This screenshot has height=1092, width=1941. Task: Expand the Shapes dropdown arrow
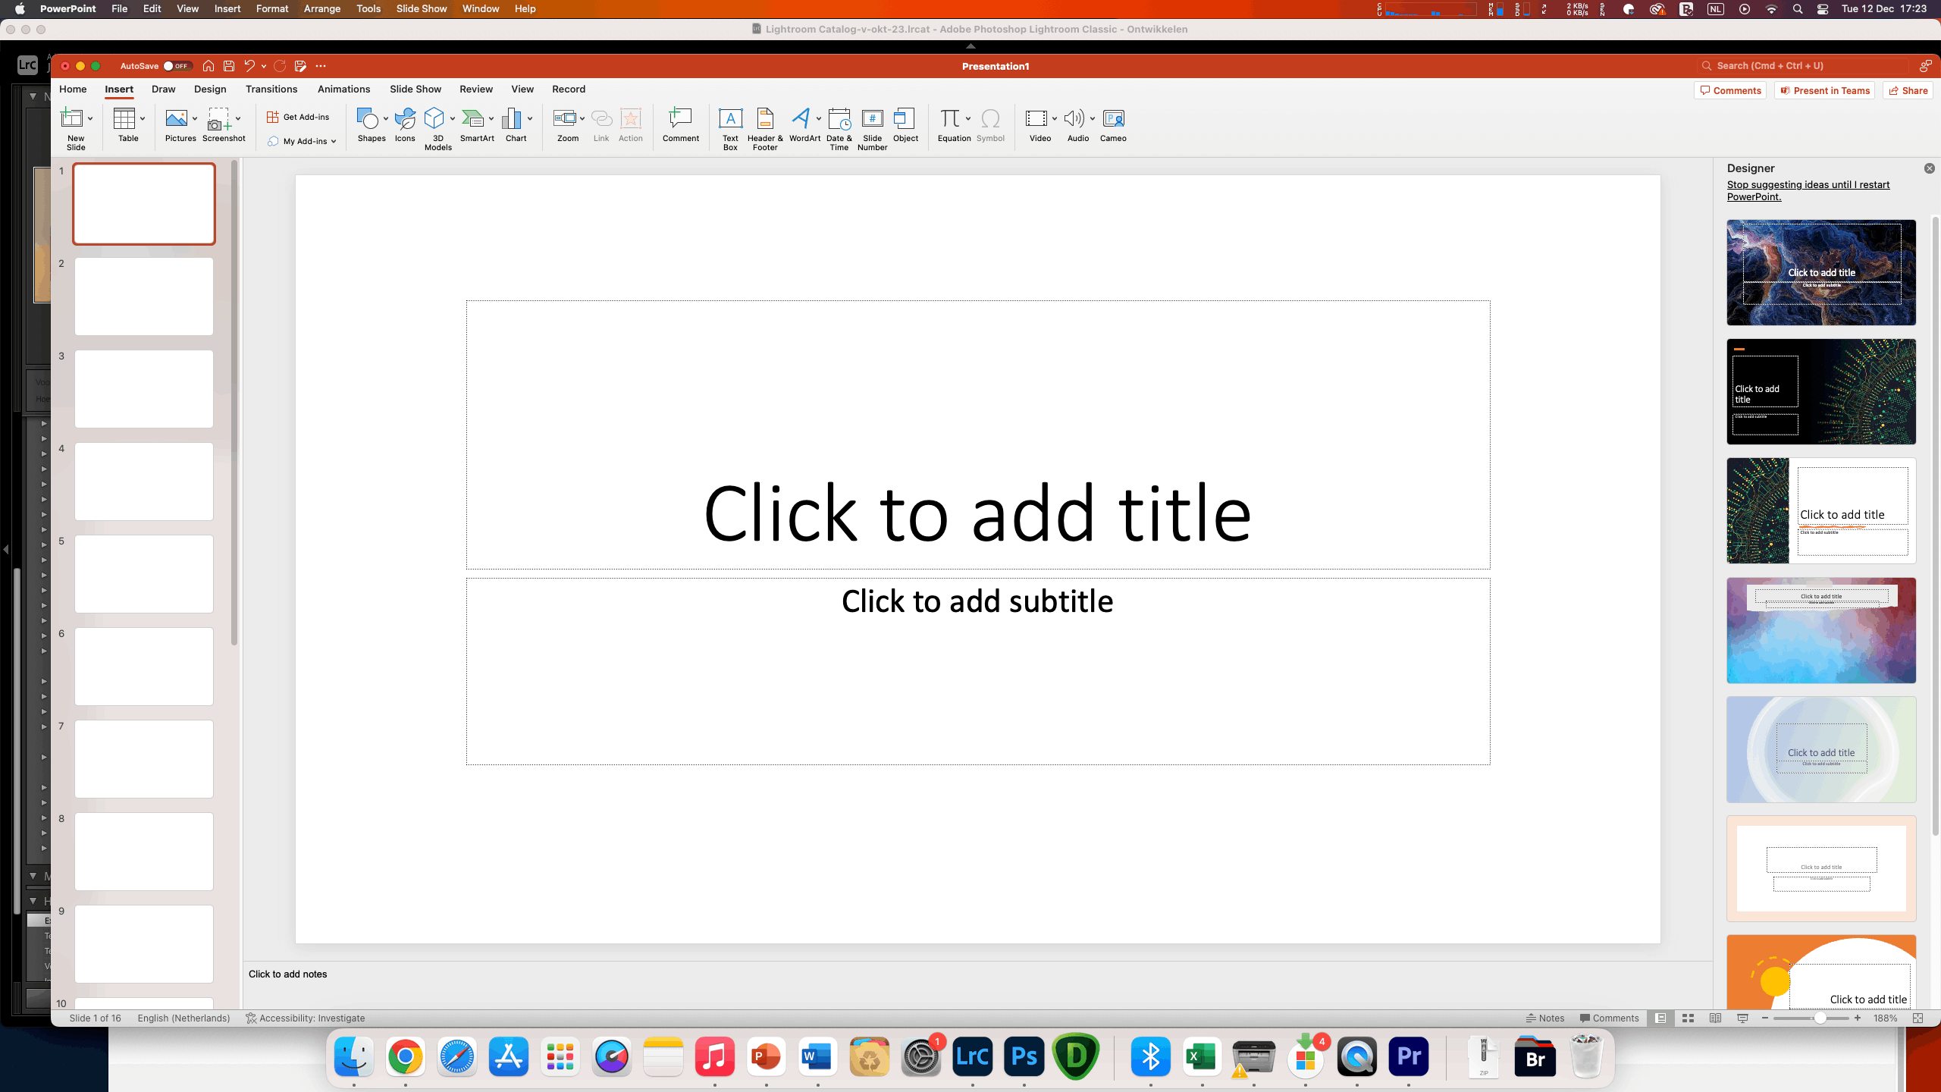386,119
